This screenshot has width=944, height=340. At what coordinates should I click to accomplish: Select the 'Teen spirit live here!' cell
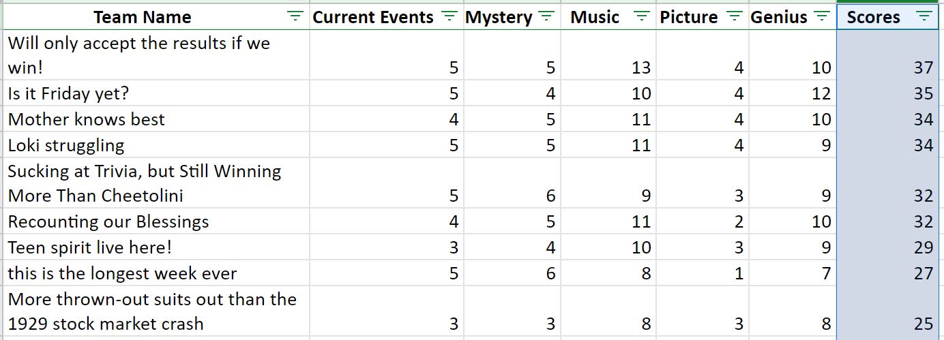pos(156,247)
